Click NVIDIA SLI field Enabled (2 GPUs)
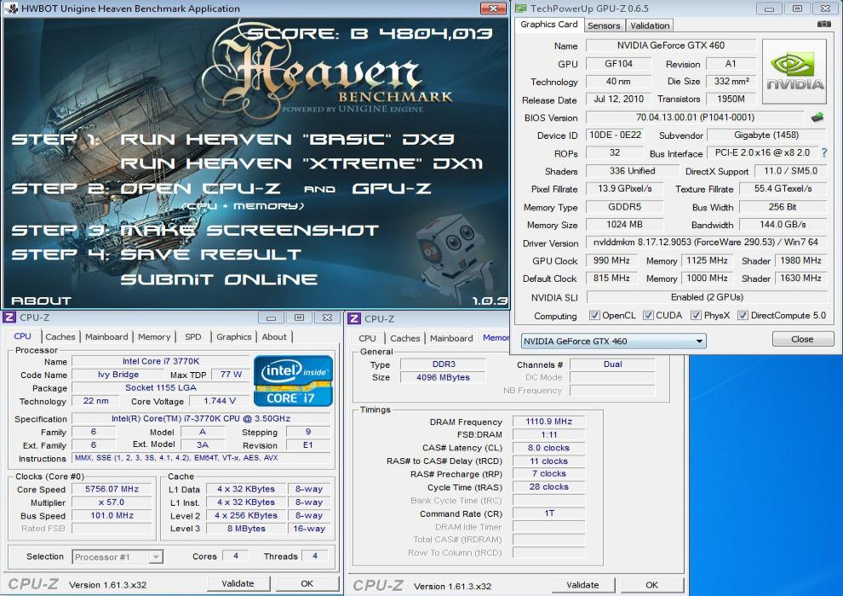The height and width of the screenshot is (596, 843). pyautogui.click(x=707, y=297)
